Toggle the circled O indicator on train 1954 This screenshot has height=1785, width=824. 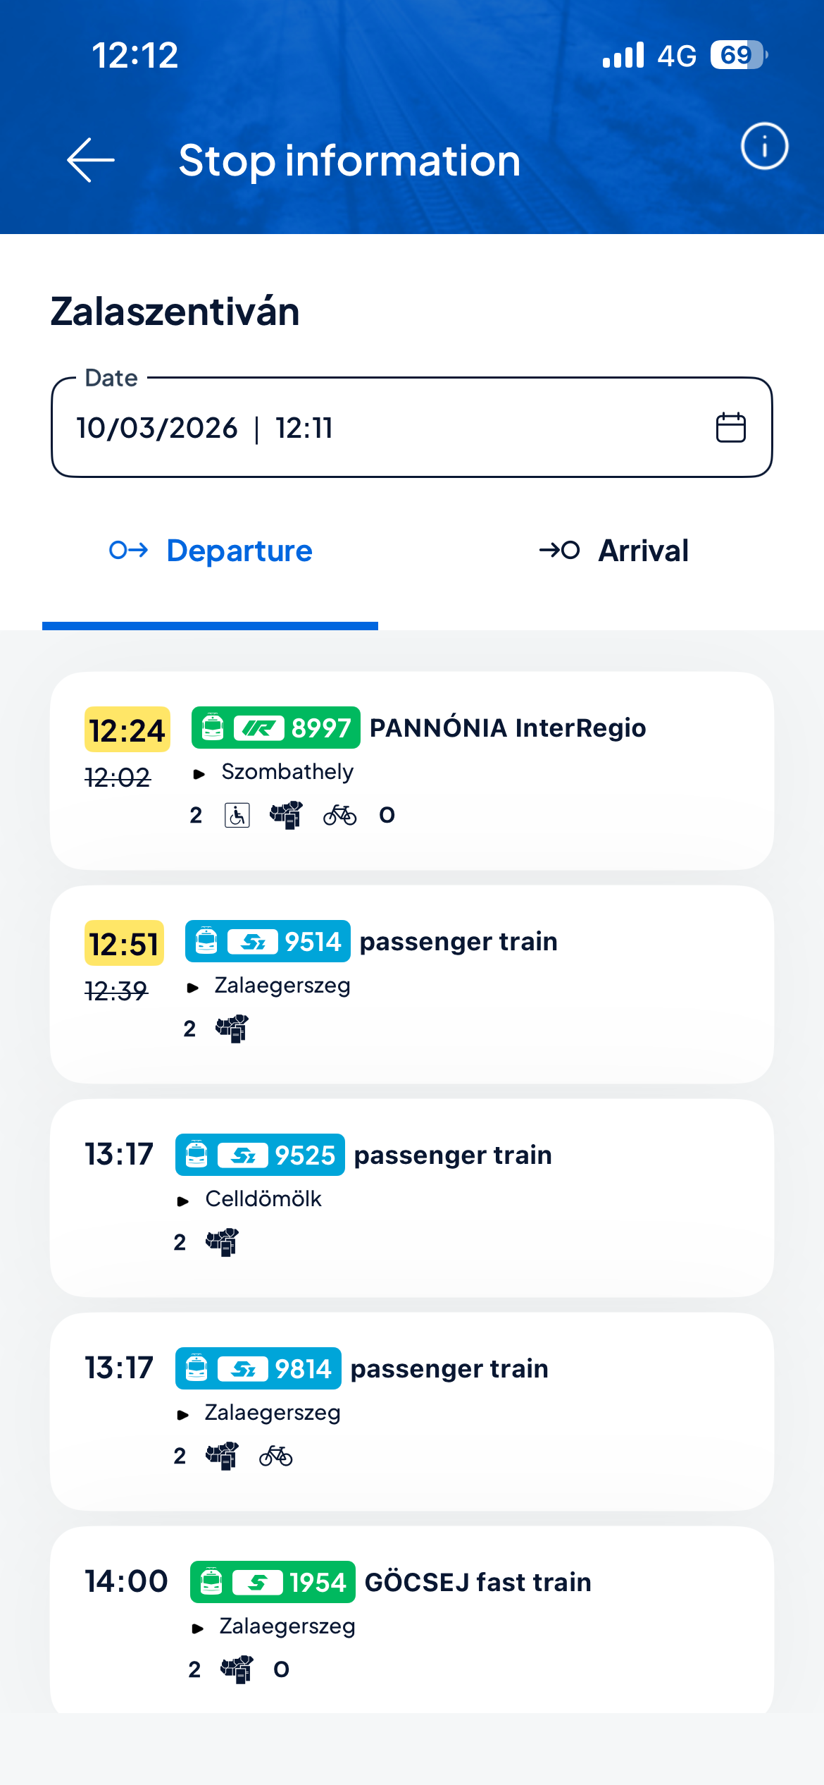[x=281, y=1670]
